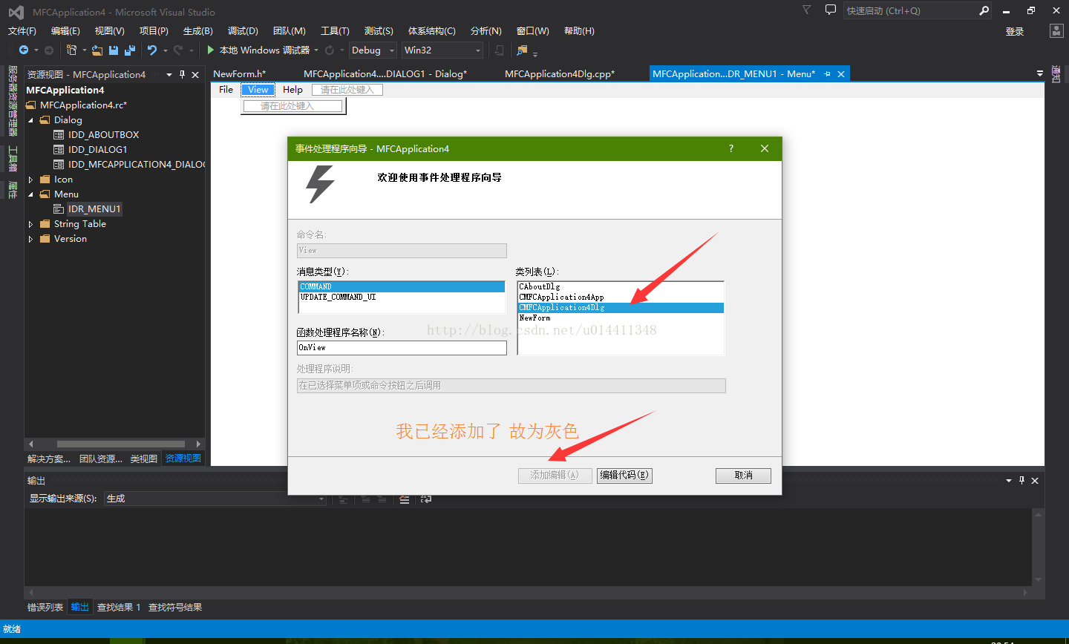Click the Resource View horizontal scrollbar thumb

click(121, 444)
